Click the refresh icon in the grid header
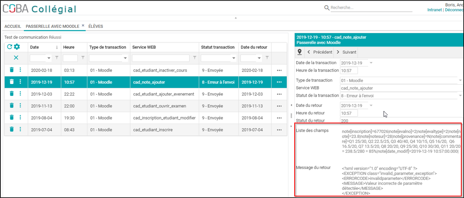The width and height of the screenshot is (464, 198). tap(10, 47)
